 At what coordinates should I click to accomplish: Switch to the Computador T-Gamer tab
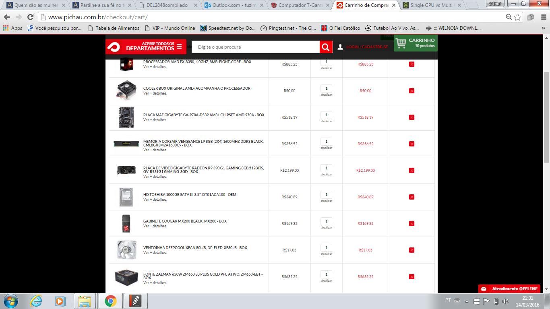click(x=300, y=6)
